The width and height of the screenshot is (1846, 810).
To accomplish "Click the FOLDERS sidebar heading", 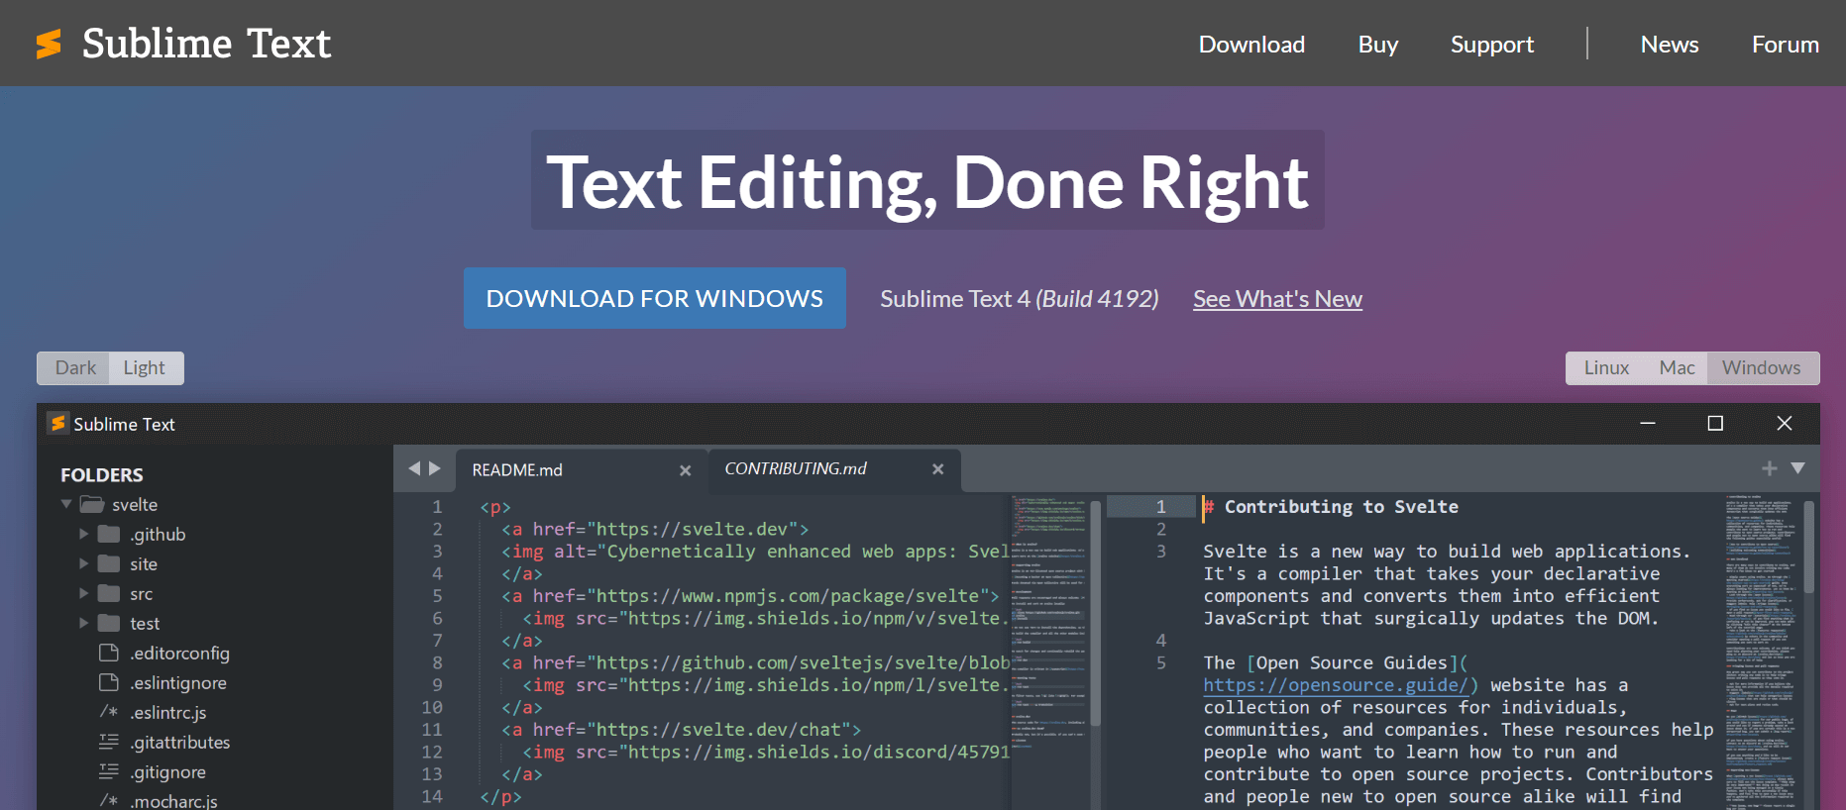I will 102,475.
